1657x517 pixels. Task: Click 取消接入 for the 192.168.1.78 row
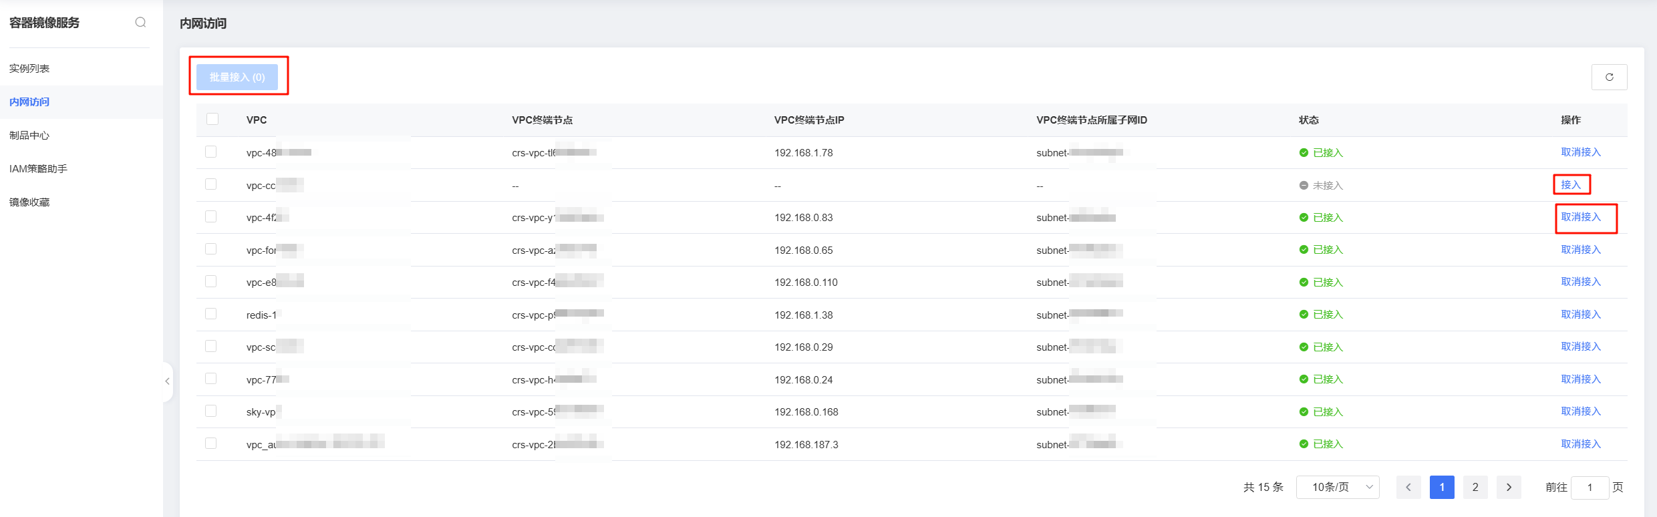click(1580, 152)
